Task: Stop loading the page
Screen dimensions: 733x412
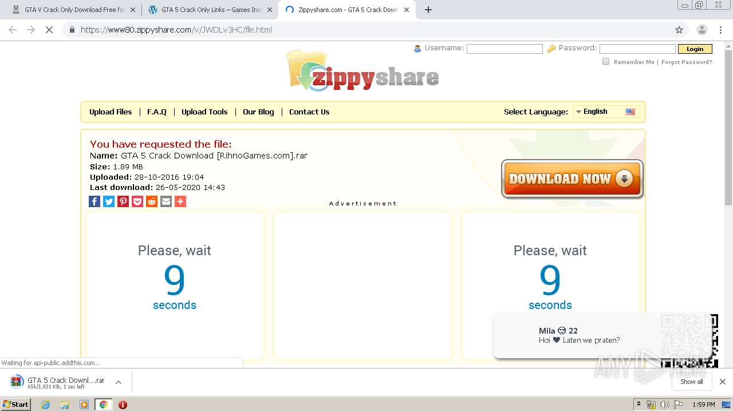Action: 49,30
